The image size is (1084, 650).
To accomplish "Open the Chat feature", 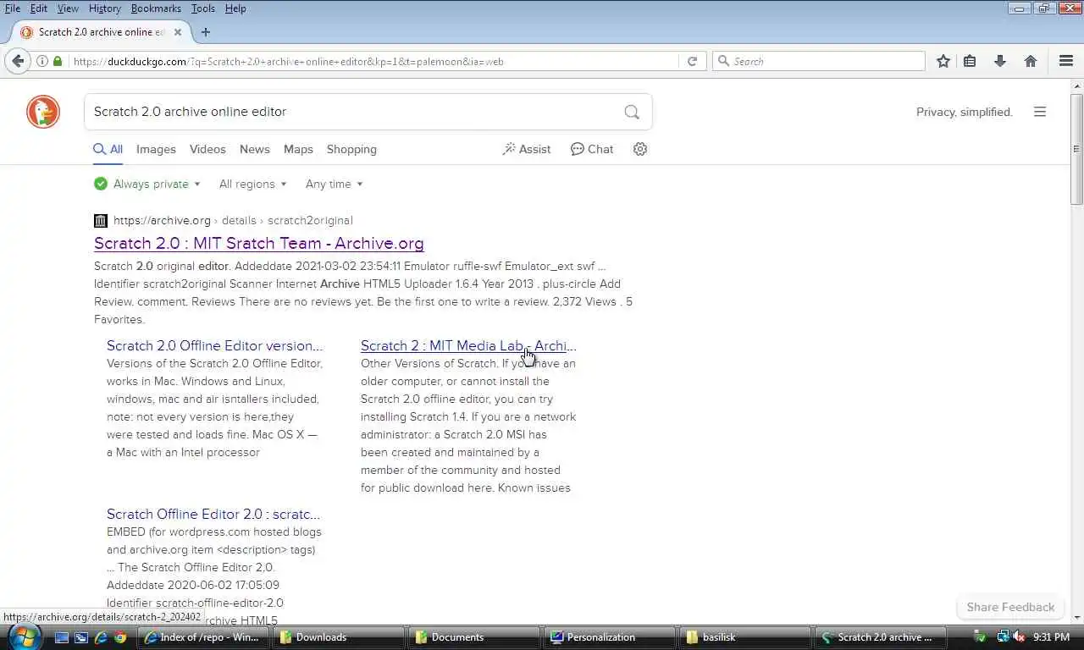I will tap(592, 149).
